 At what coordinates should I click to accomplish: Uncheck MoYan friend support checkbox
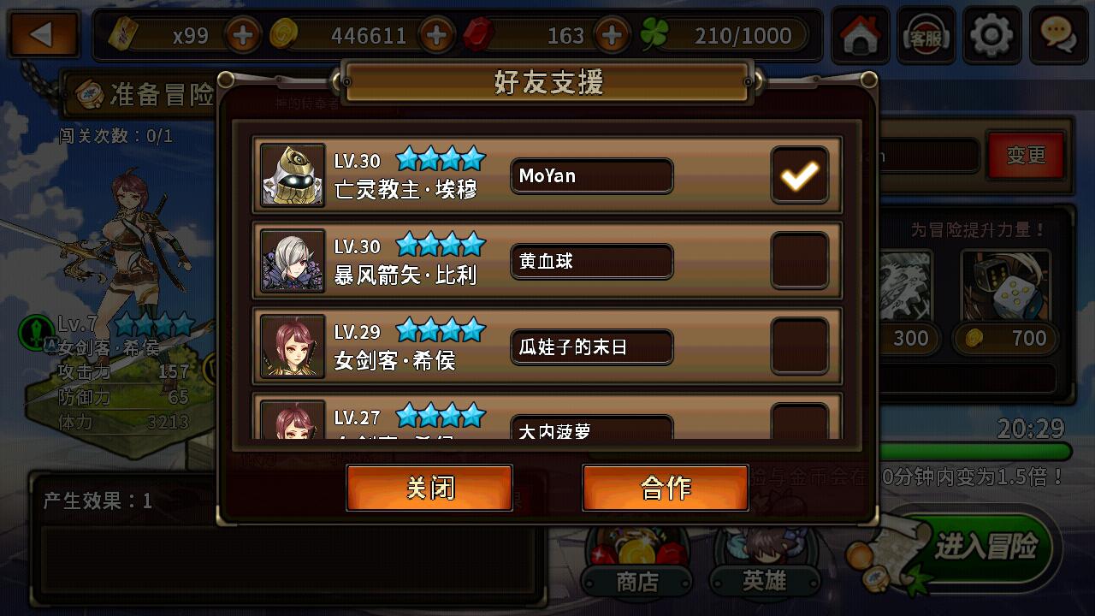[x=800, y=175]
